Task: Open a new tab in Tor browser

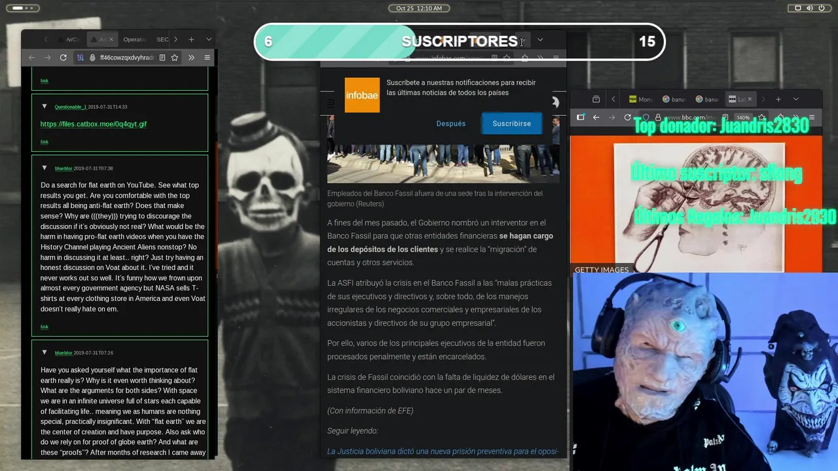Action: click(x=191, y=39)
